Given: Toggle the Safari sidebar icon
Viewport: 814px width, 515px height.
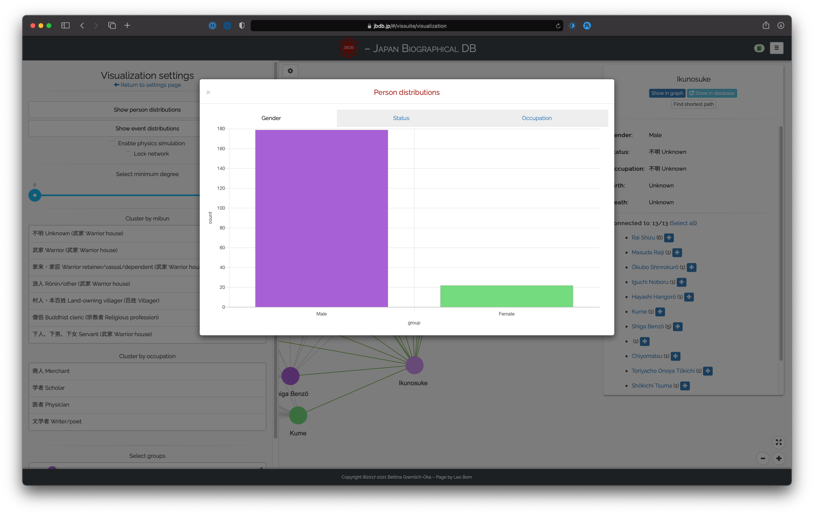Looking at the screenshot, I should point(65,26).
